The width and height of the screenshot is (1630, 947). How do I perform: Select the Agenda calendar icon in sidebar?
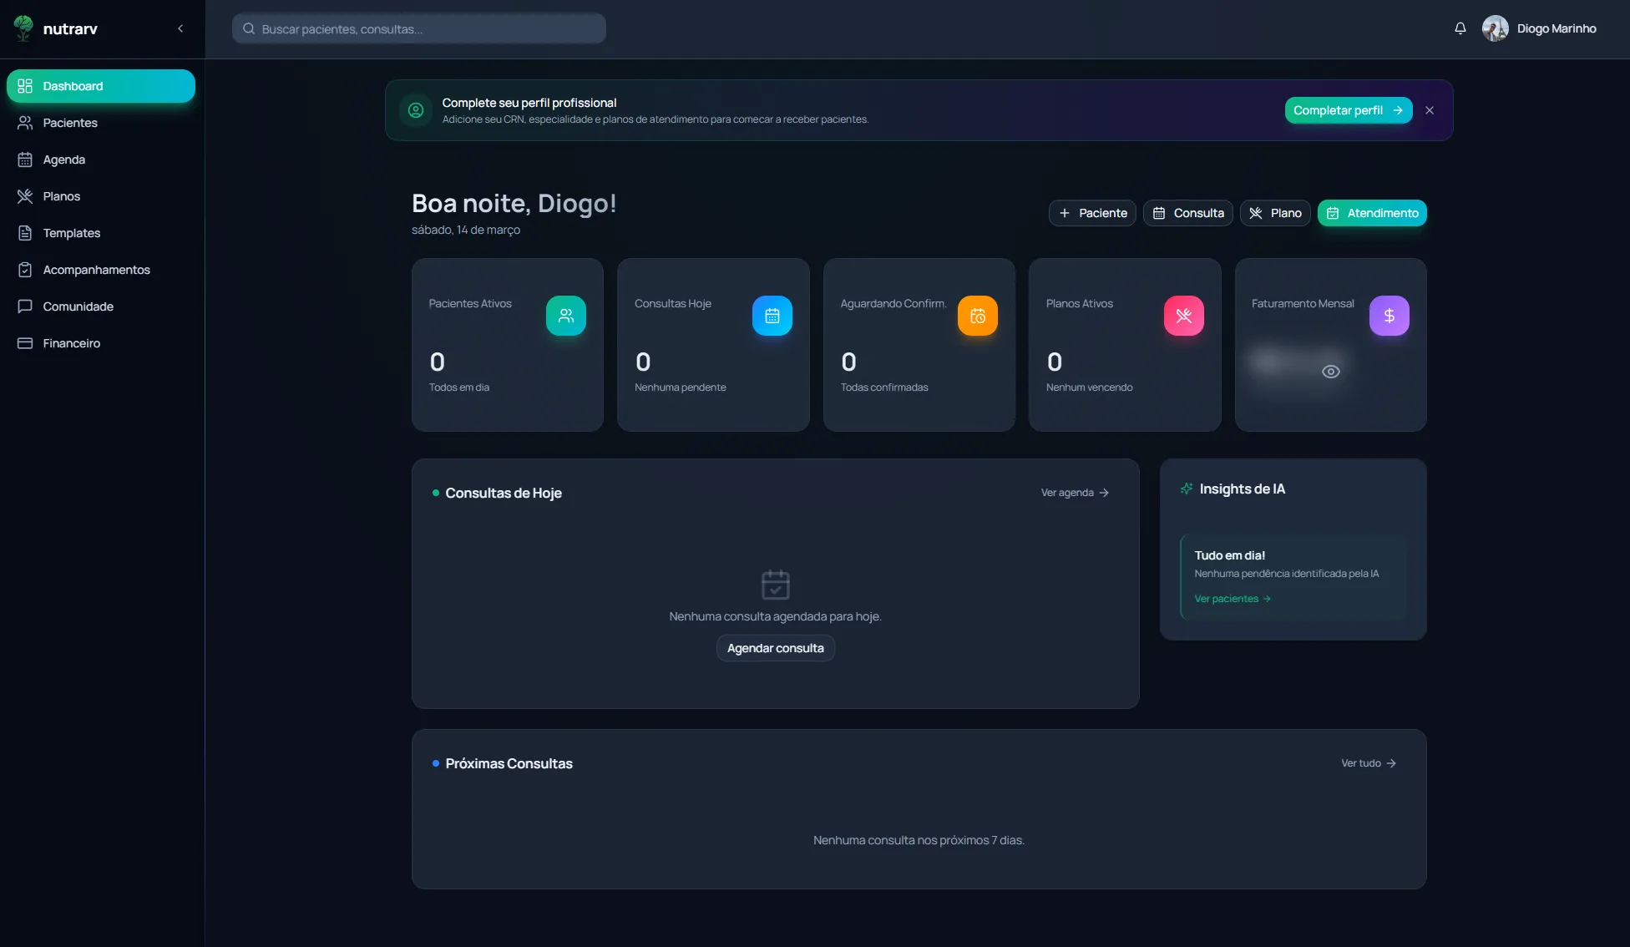point(25,159)
